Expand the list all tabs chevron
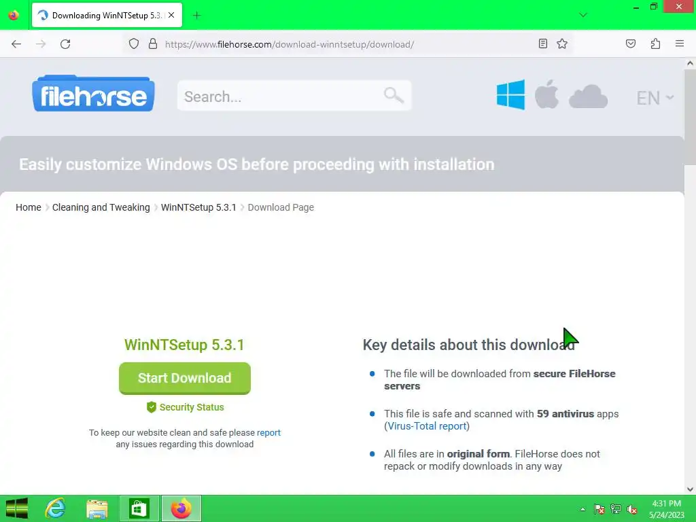This screenshot has width=696, height=522. (582, 15)
